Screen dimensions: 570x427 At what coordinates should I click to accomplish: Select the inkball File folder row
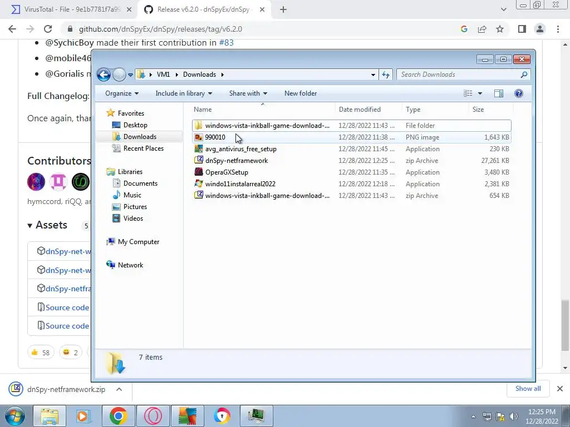click(x=352, y=126)
